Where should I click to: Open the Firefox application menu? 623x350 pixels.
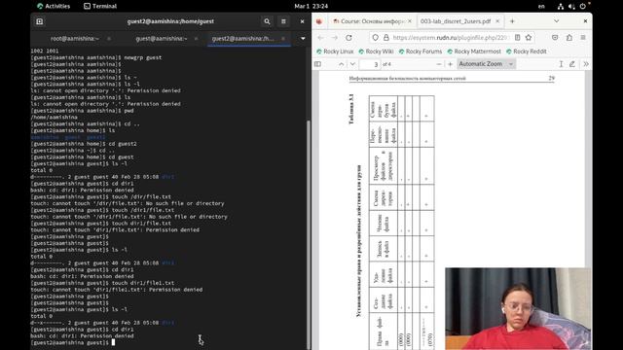tap(583, 37)
